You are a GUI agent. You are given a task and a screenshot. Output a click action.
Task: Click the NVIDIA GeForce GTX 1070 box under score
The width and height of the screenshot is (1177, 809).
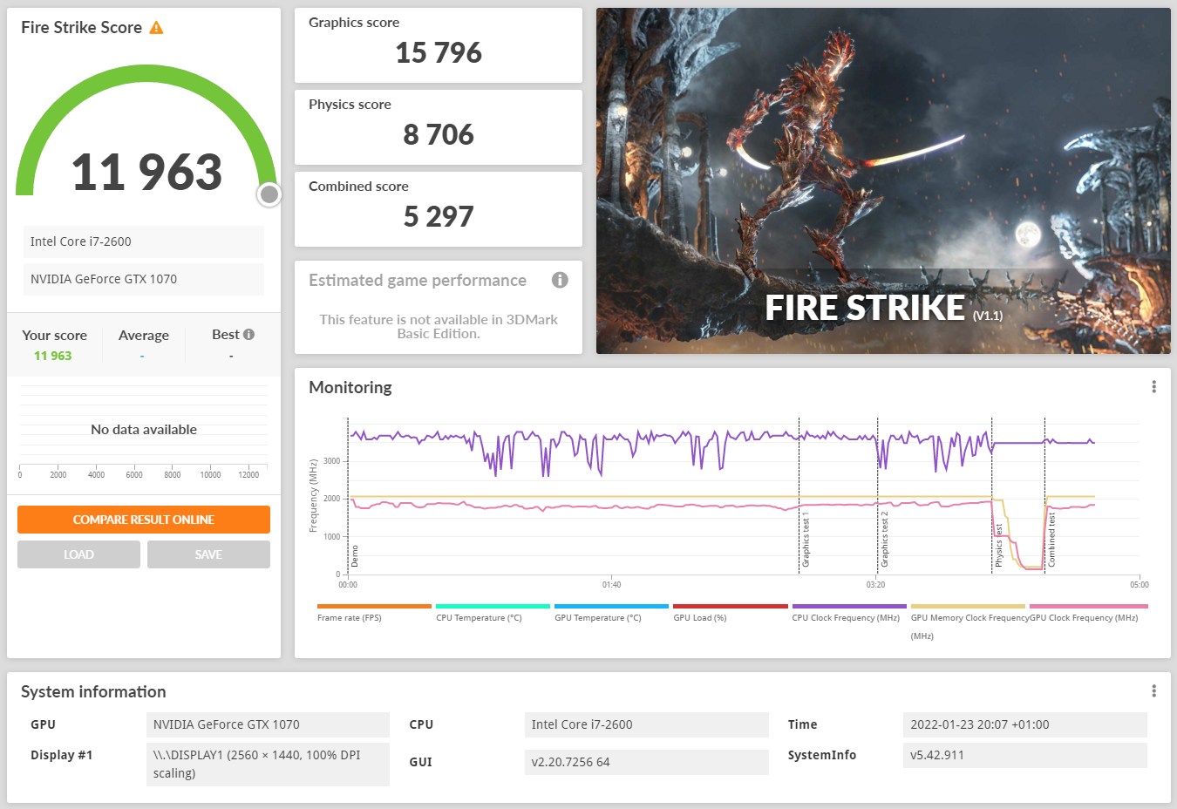point(143,279)
